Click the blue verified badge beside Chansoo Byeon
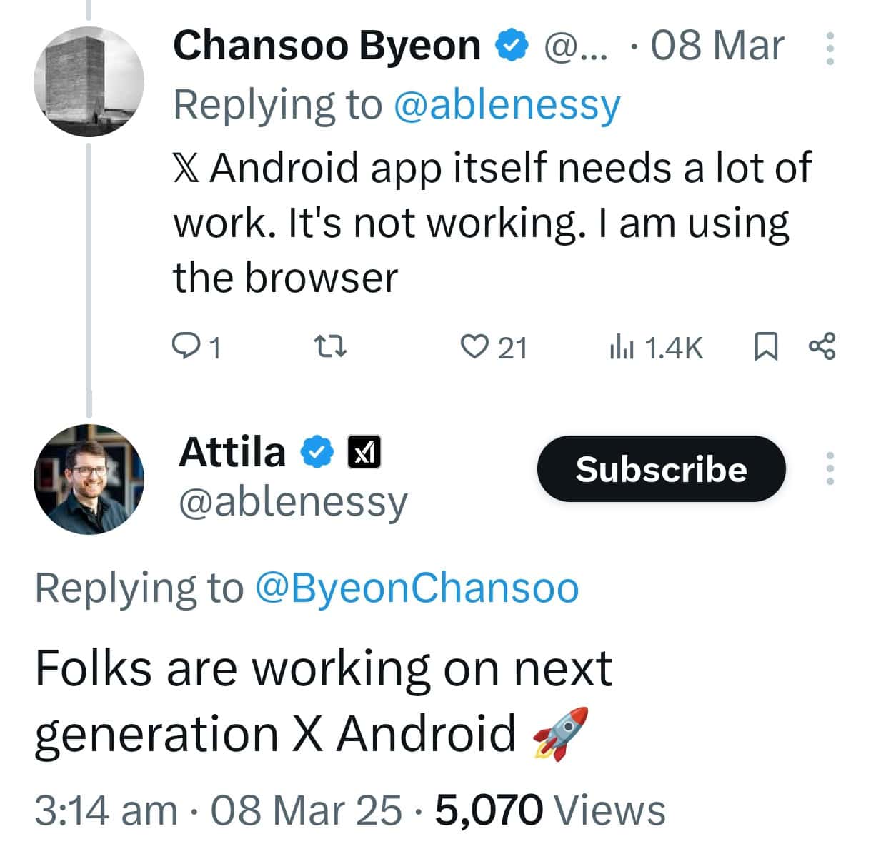This screenshot has width=886, height=864. click(x=510, y=44)
